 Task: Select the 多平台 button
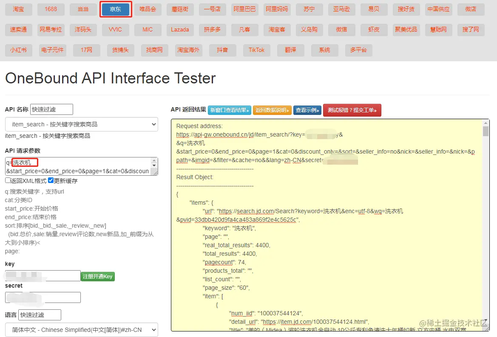click(x=358, y=50)
